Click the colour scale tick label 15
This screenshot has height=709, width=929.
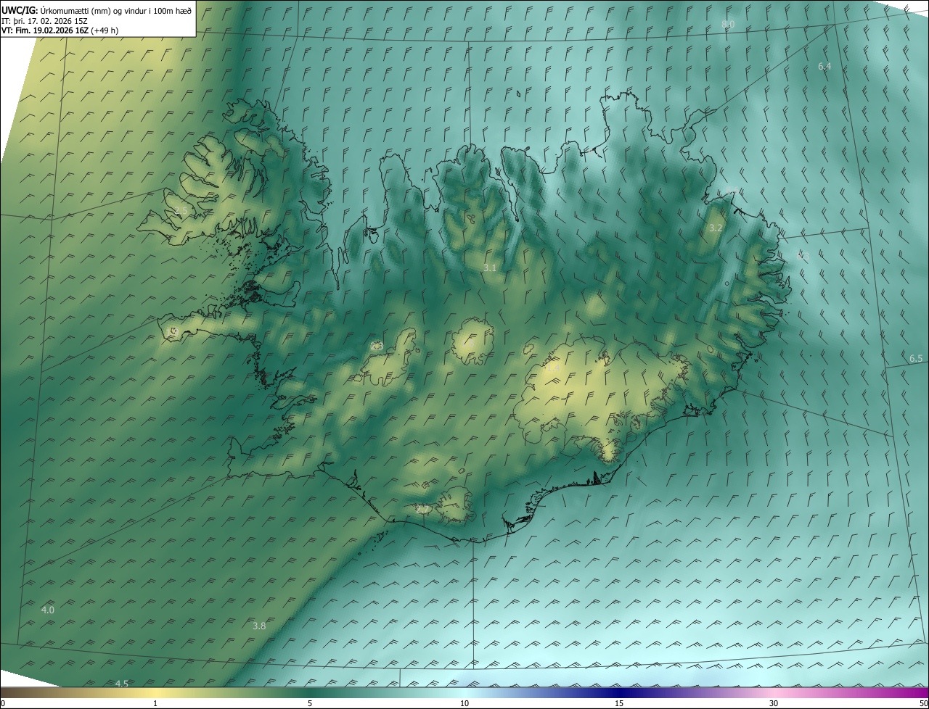[619, 704]
